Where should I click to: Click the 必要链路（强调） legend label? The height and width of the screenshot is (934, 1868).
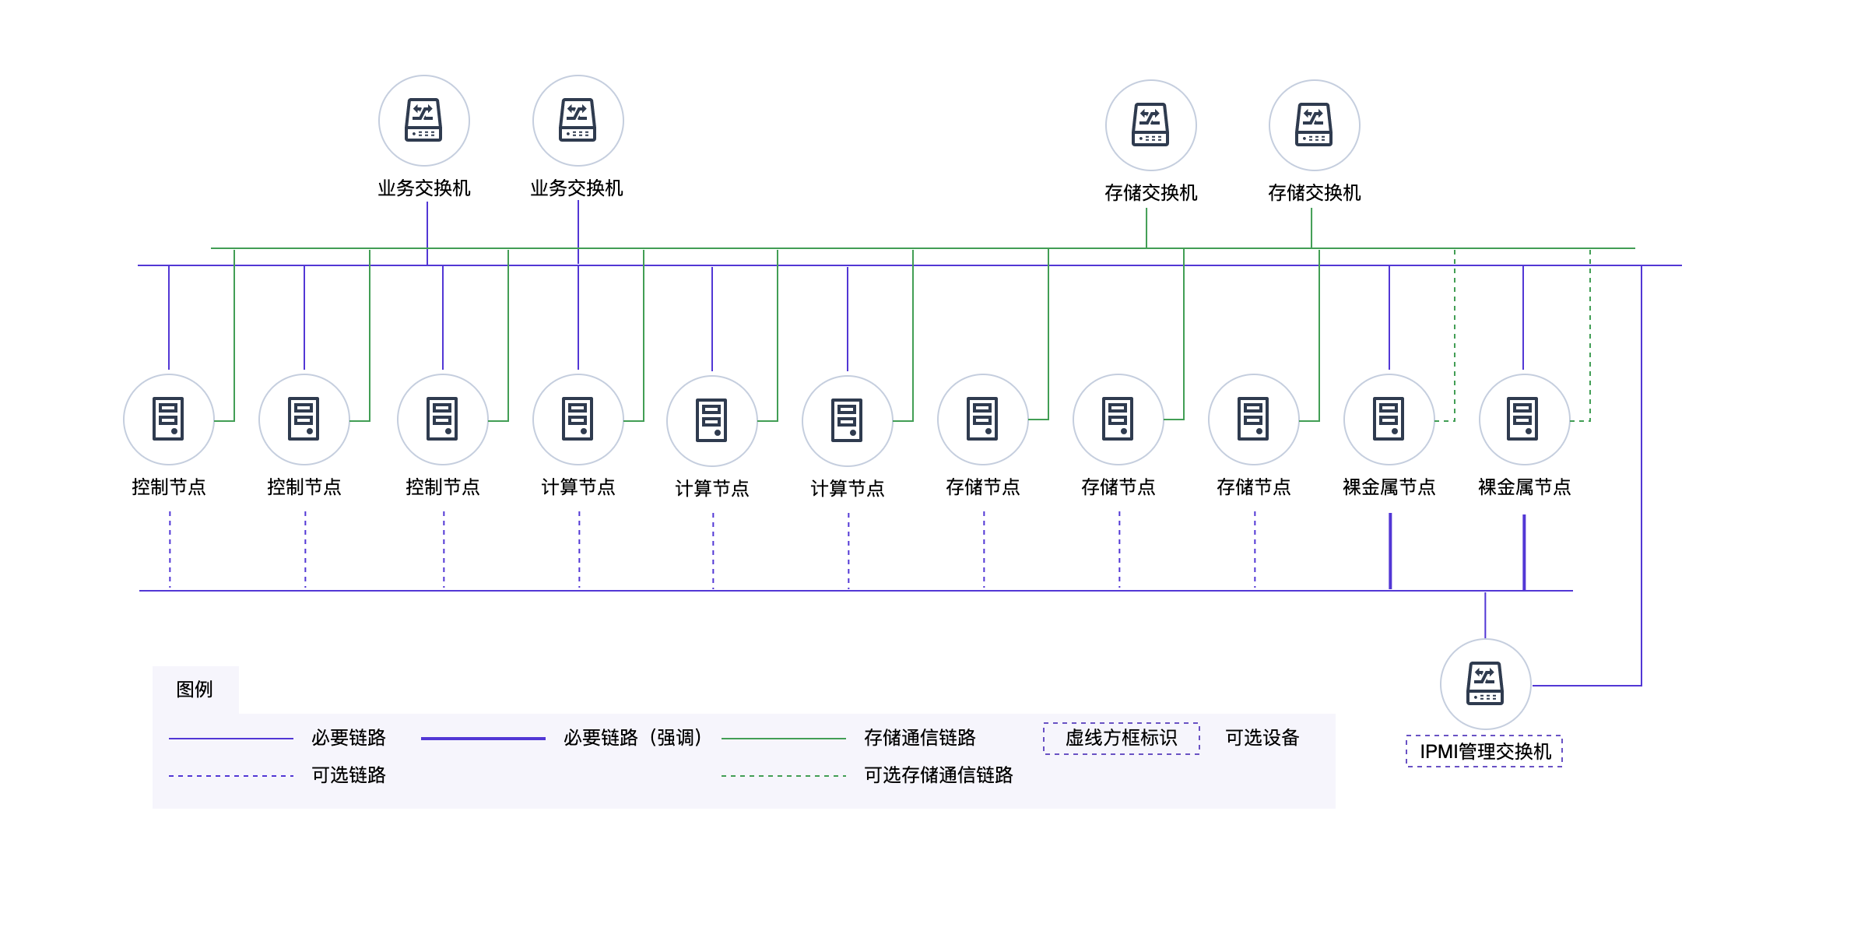tap(635, 738)
